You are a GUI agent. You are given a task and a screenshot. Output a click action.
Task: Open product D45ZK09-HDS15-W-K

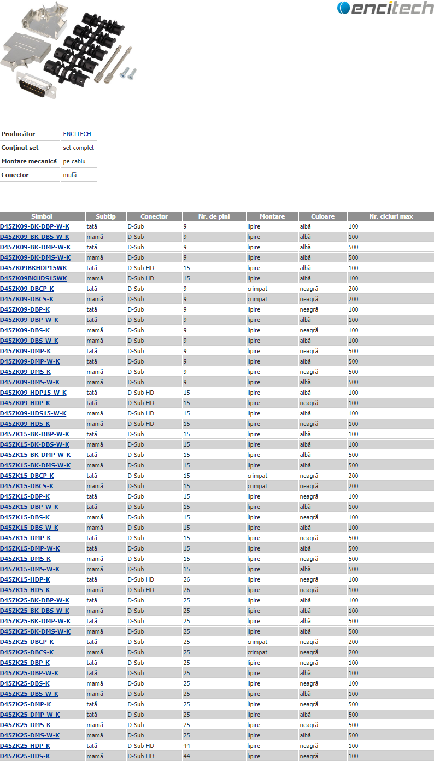click(33, 413)
